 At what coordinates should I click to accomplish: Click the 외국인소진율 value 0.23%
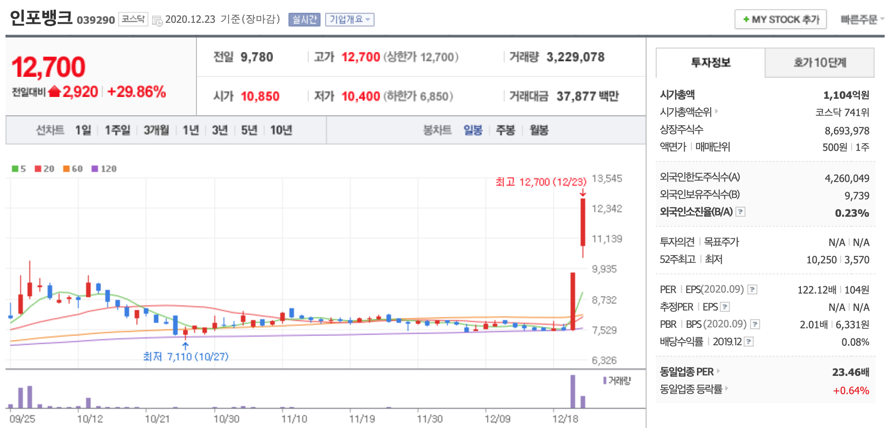pos(852,213)
